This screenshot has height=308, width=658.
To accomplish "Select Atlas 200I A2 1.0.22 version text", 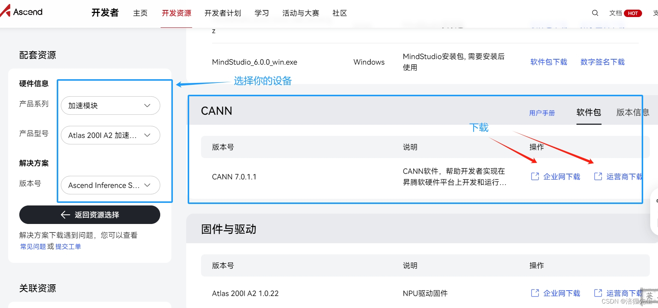I will (x=245, y=294).
